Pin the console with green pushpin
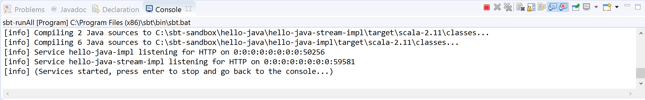The width and height of the screenshot is (645, 100). click(576, 7)
